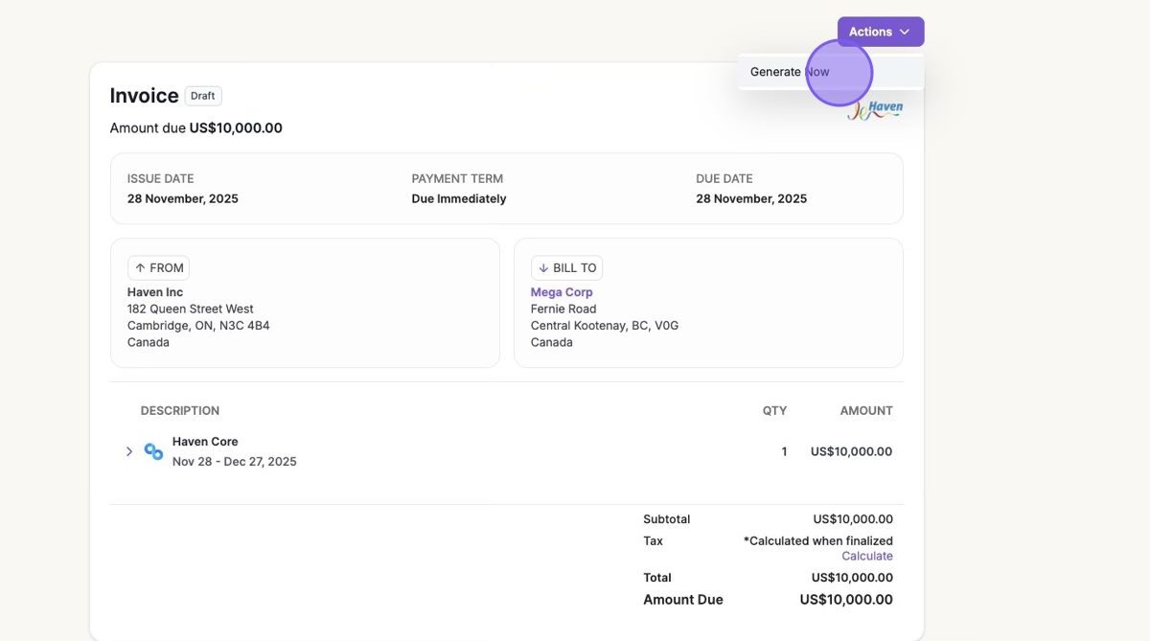Click the Haven Core product icon

pyautogui.click(x=153, y=451)
